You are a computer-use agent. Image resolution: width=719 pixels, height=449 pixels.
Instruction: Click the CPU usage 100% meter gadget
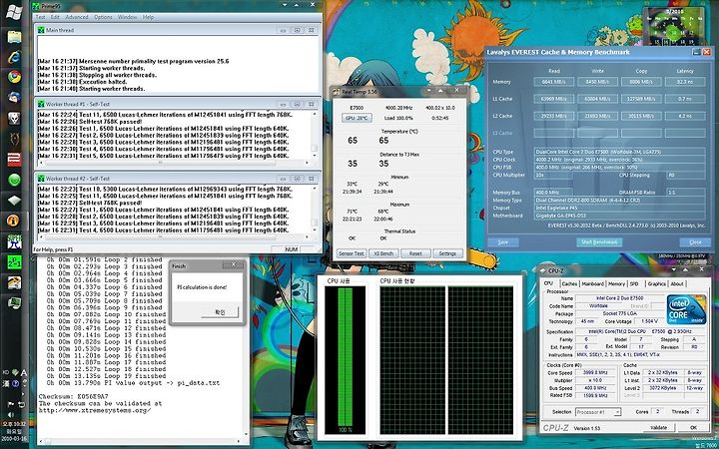pyautogui.click(x=345, y=360)
